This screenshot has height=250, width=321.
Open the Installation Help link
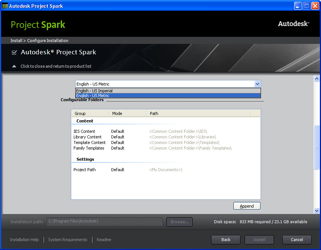point(24,240)
